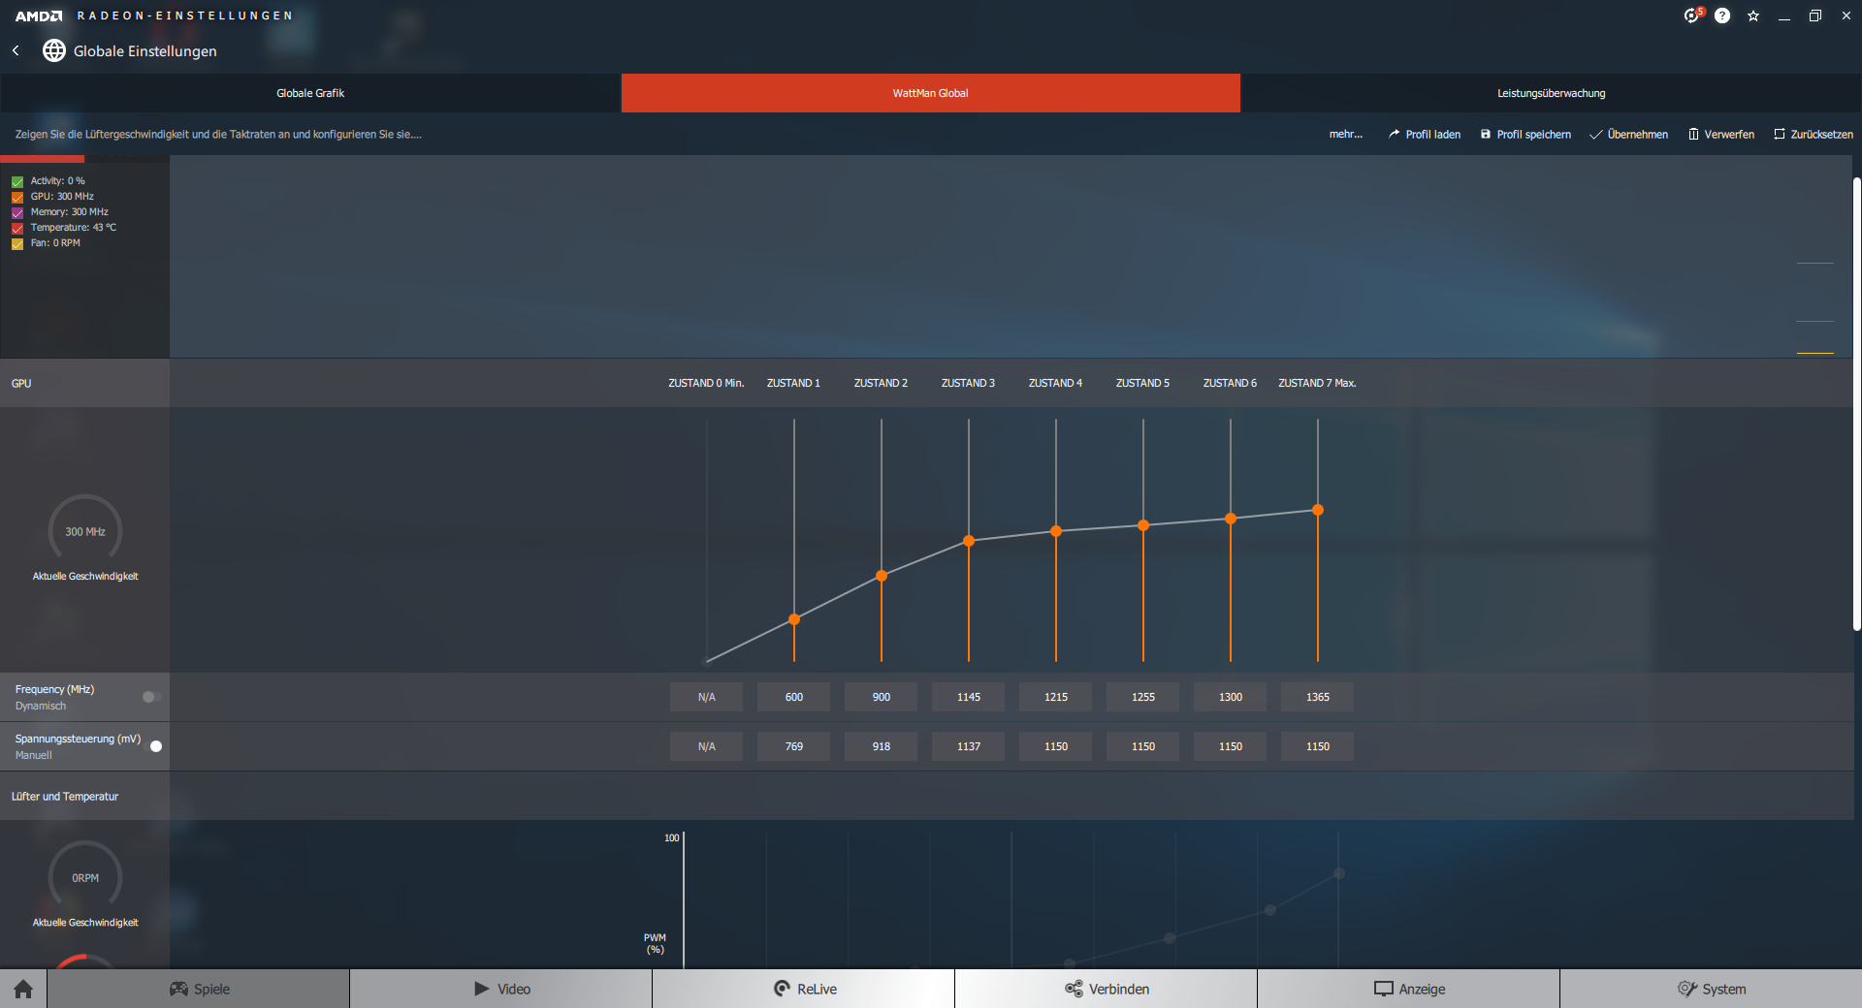Click the Anzeige monitor icon
Image resolution: width=1862 pixels, height=1008 pixels.
[x=1384, y=989]
